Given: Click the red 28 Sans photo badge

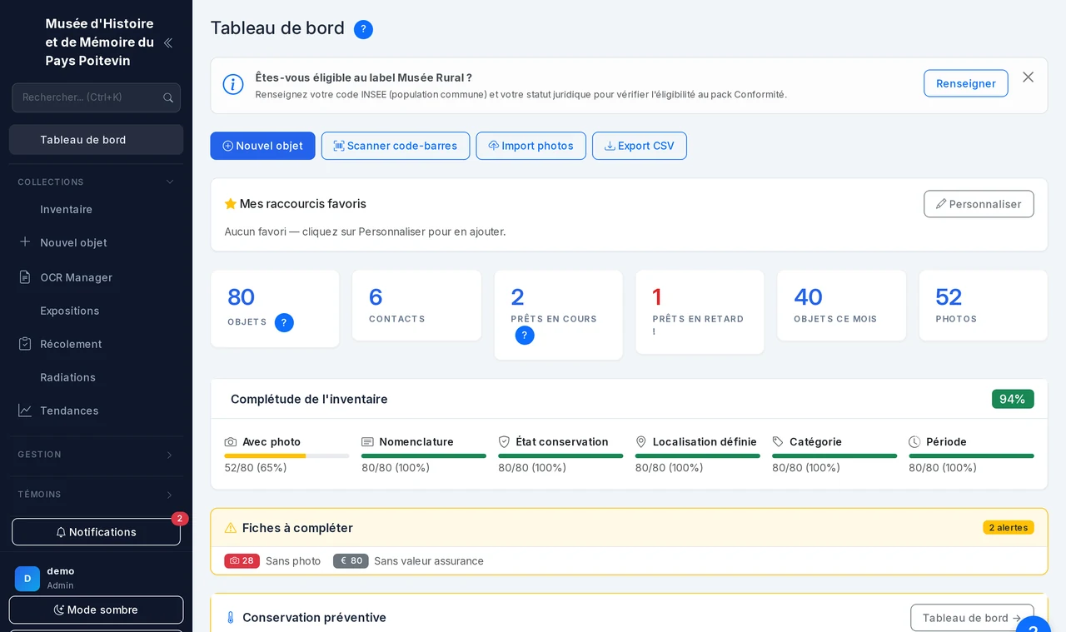Looking at the screenshot, I should [x=242, y=561].
